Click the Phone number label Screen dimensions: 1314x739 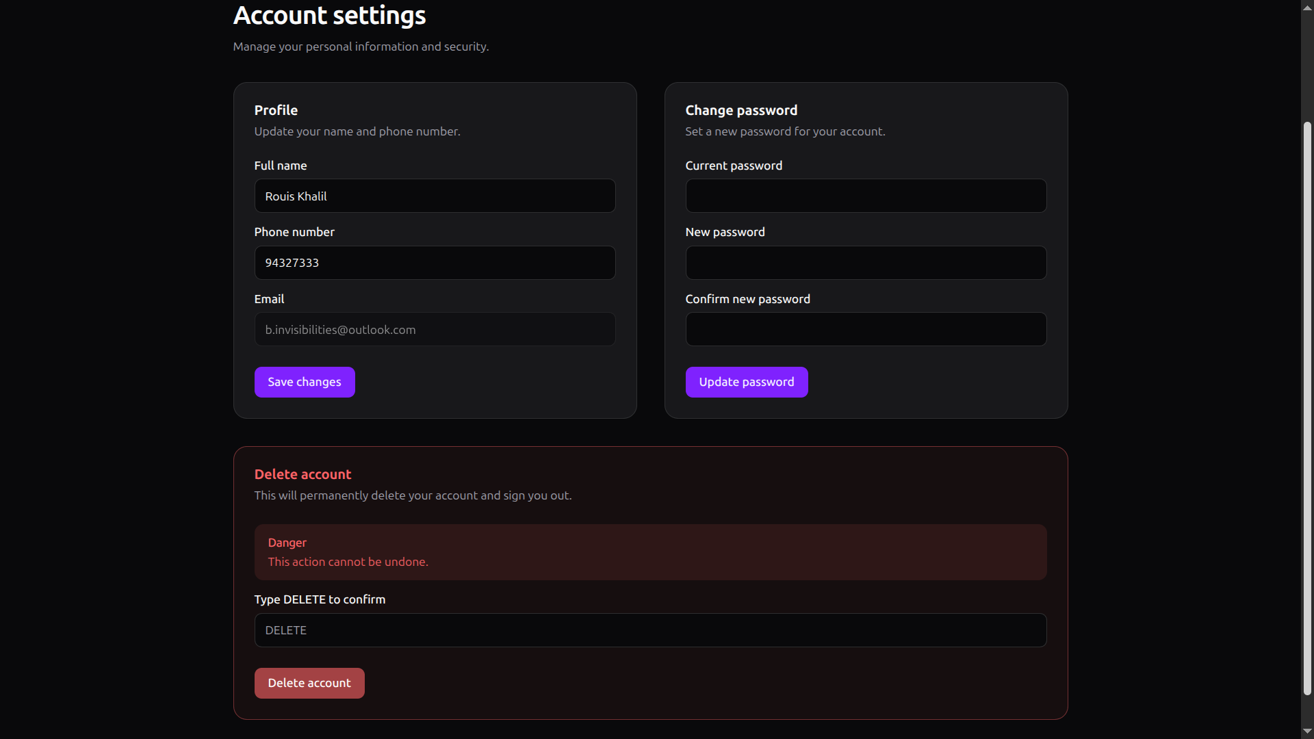pyautogui.click(x=294, y=232)
